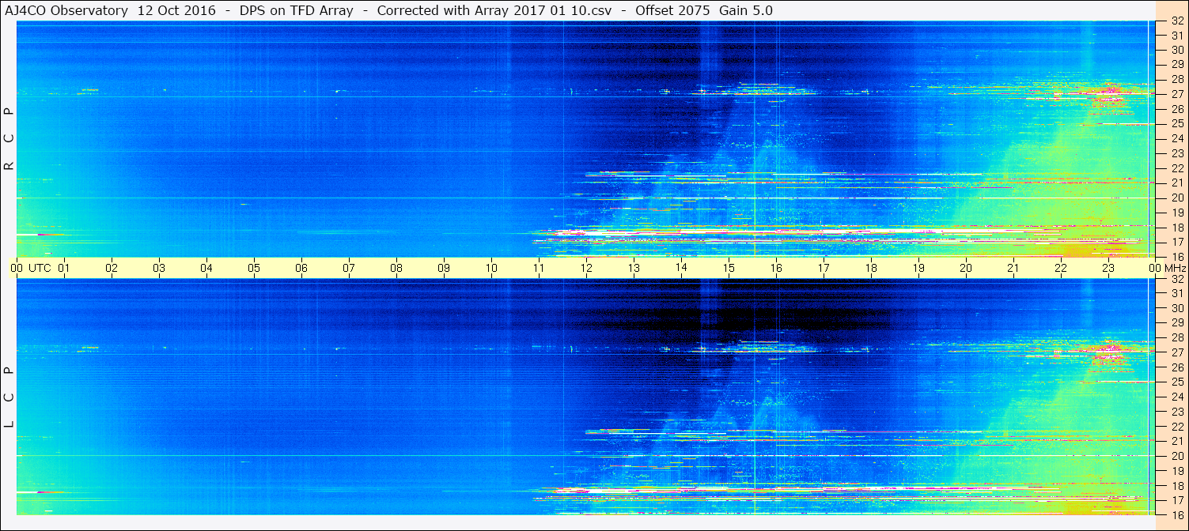Select the 23 hour marker on time axis
The height and width of the screenshot is (531, 1189).
1108,268
